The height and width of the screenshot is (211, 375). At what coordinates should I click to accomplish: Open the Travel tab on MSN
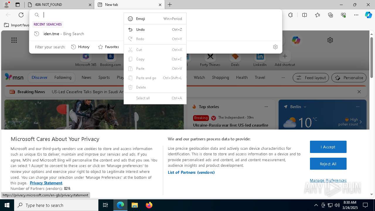coord(260,78)
